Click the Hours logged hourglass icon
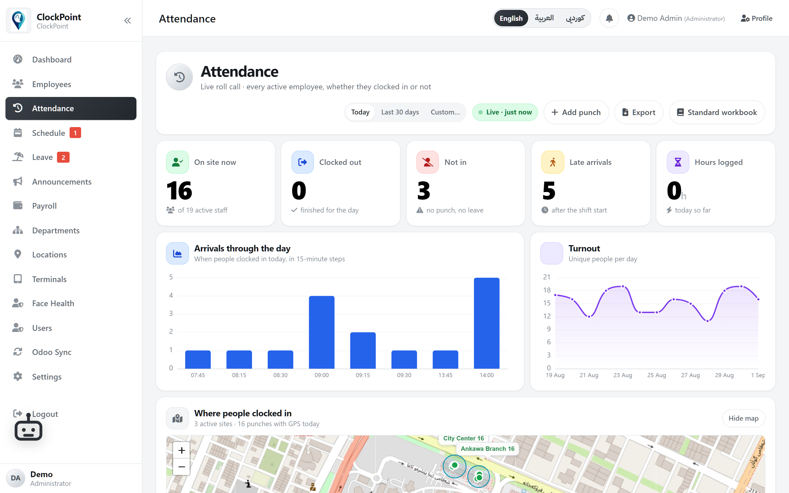The image size is (789, 493). click(x=678, y=162)
